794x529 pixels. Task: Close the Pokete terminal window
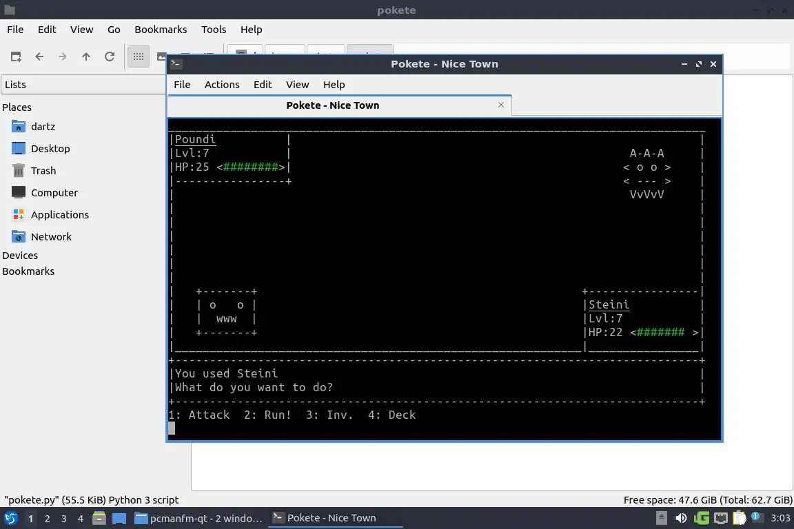(713, 64)
